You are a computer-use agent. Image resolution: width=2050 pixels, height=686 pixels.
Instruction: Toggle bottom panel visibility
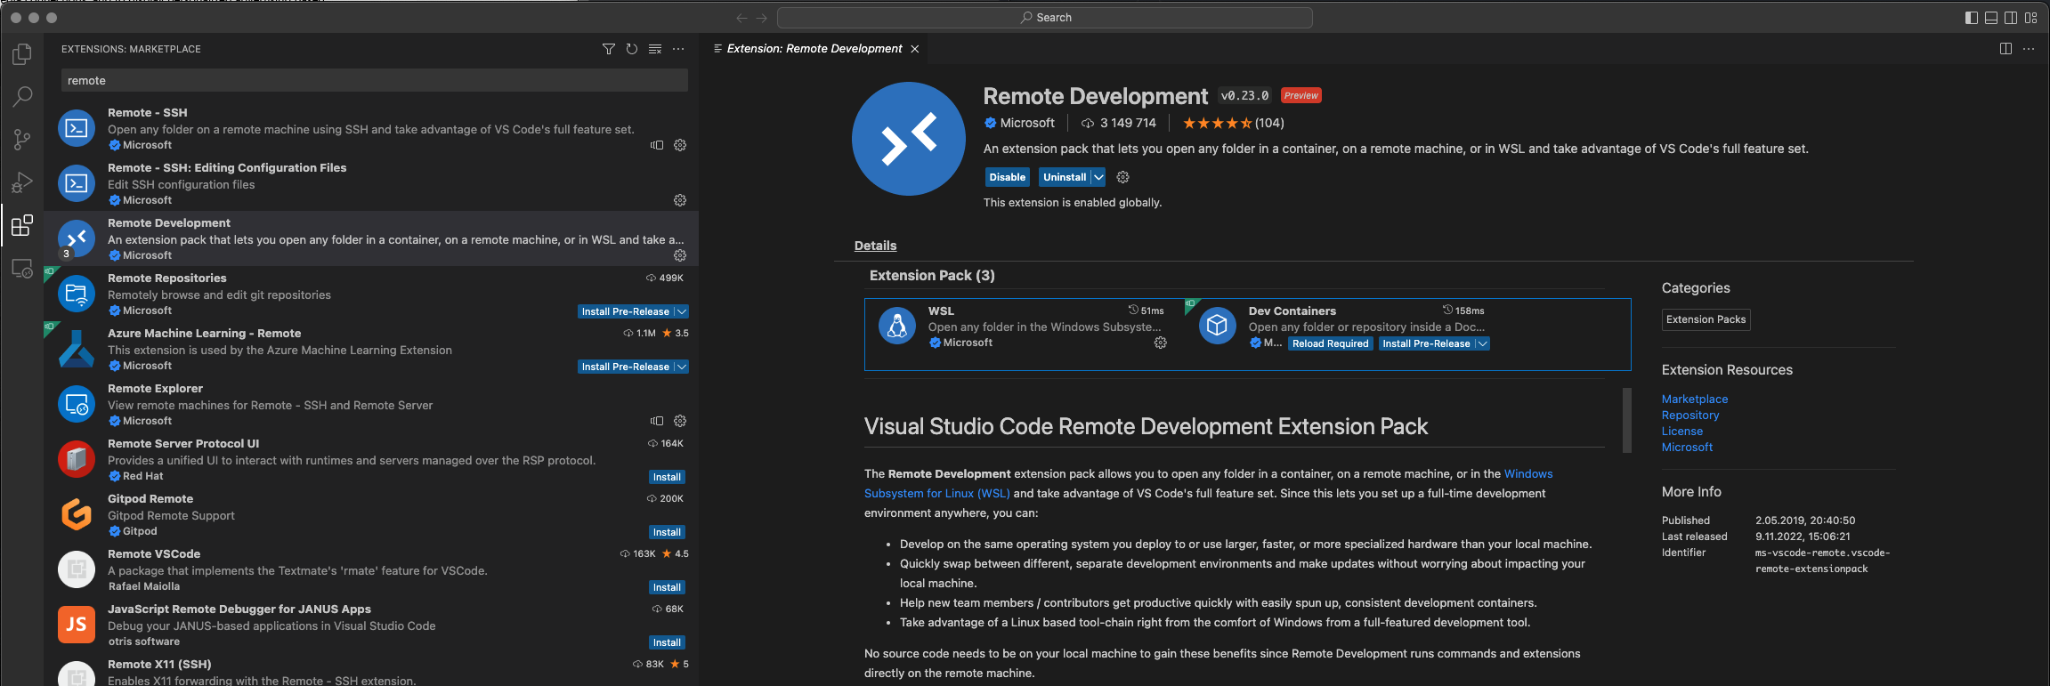point(1991,18)
